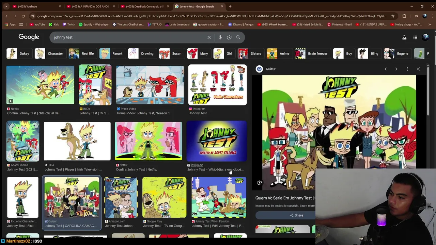View site information icon in address bar
This screenshot has width=436, height=245.
coord(33,16)
